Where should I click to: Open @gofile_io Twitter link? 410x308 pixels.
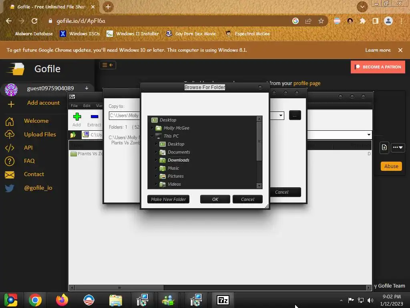click(x=38, y=188)
